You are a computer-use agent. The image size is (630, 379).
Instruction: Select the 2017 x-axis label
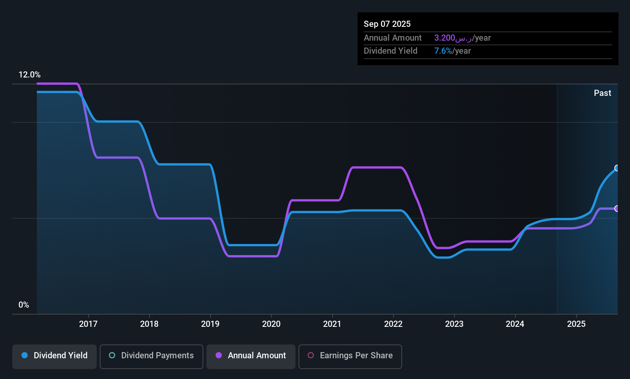point(88,324)
